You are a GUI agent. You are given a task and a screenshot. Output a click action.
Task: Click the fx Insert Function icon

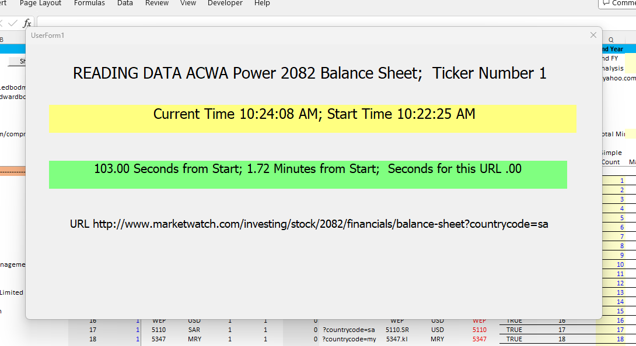point(27,23)
